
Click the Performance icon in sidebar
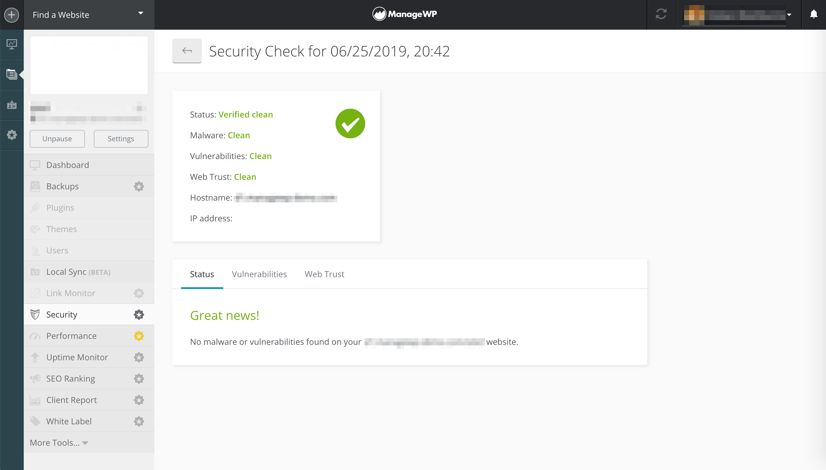point(36,336)
